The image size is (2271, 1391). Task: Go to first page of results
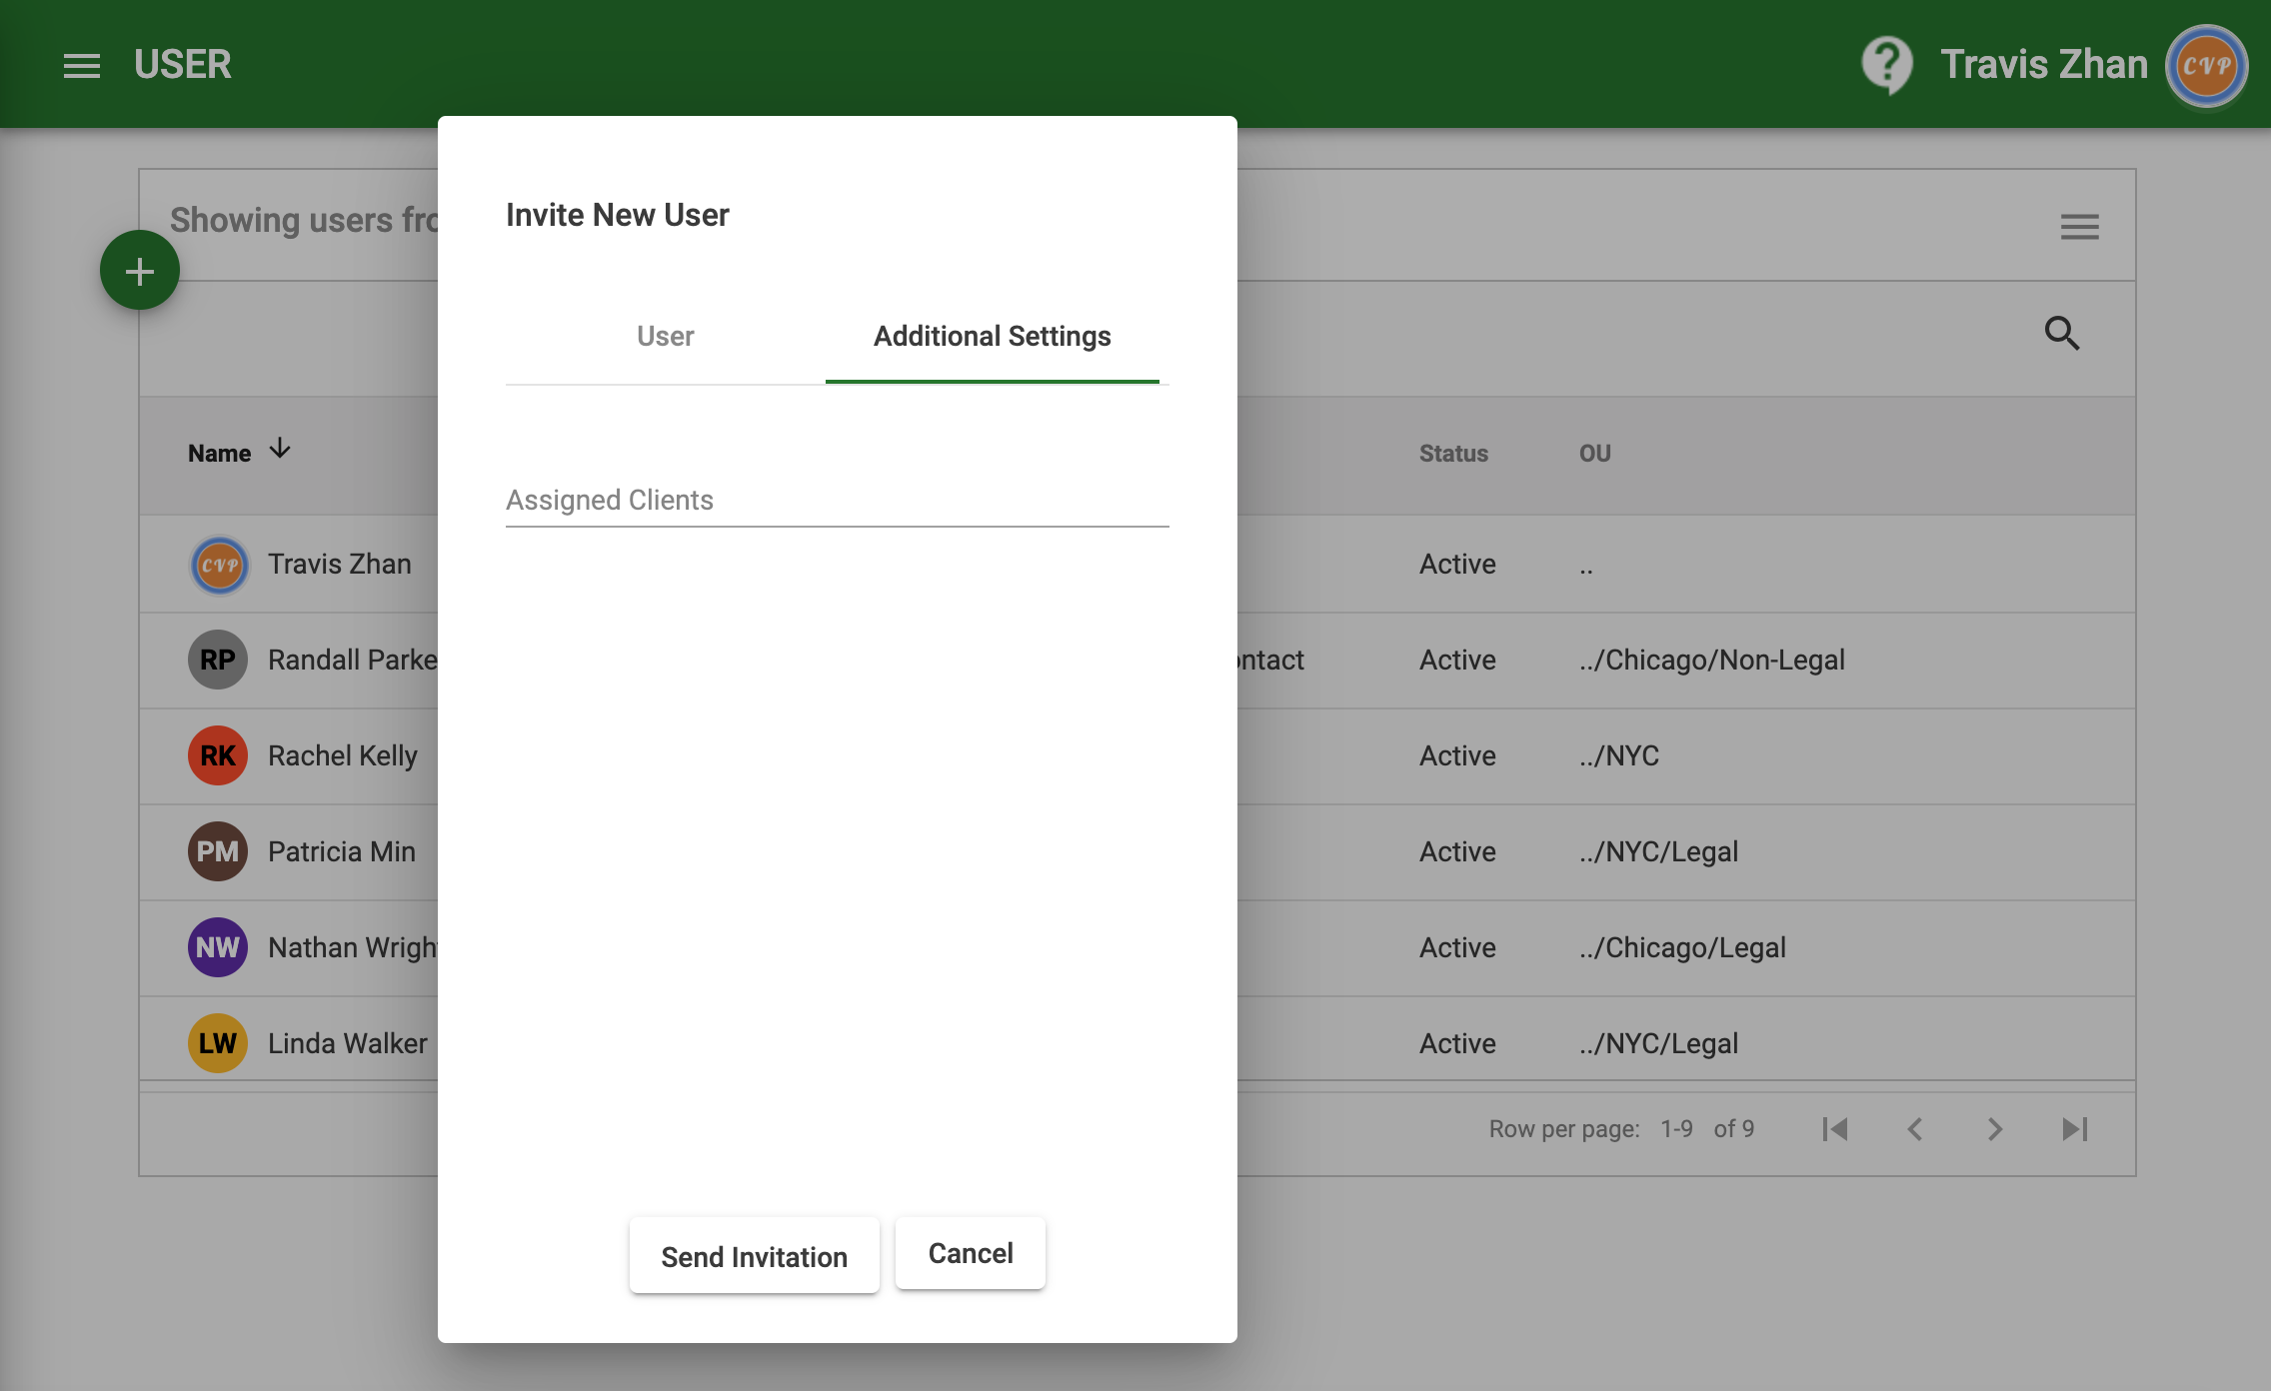coord(1835,1129)
